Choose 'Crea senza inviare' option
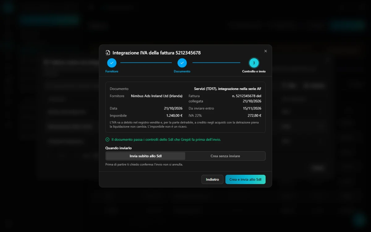 point(225,156)
